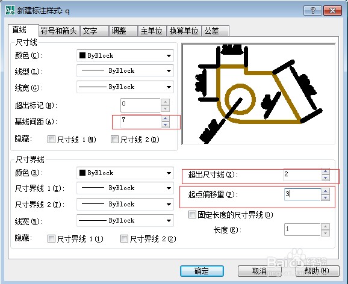Check 固定长度的尺寸界线 option
Screen dimensions: 348x284
[x=192, y=215]
